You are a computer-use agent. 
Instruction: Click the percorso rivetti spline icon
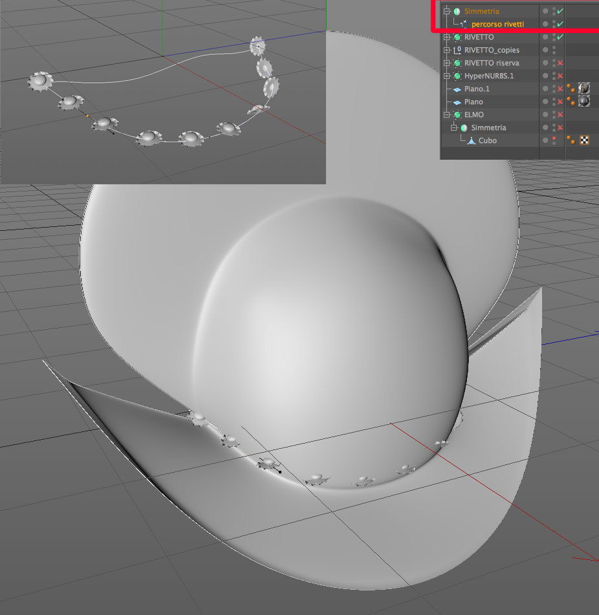pos(464,25)
